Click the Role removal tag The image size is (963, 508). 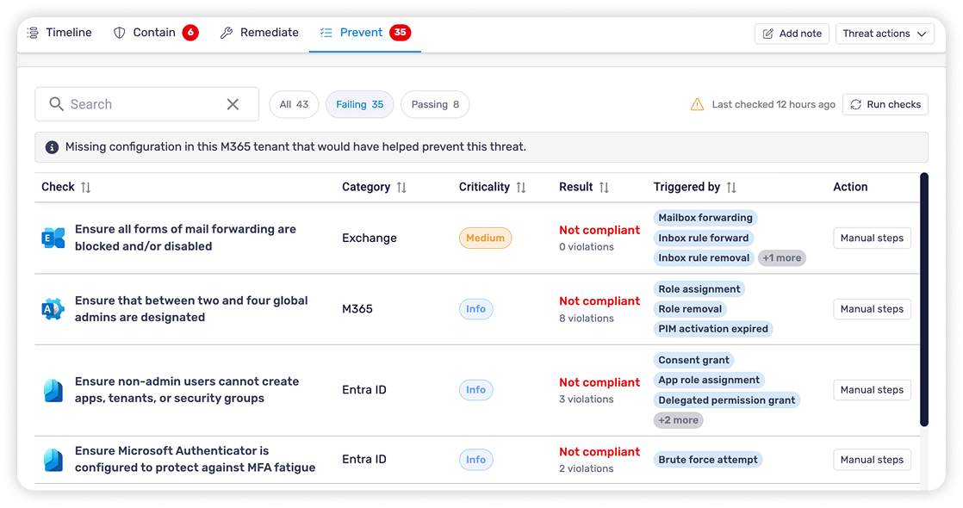click(690, 309)
